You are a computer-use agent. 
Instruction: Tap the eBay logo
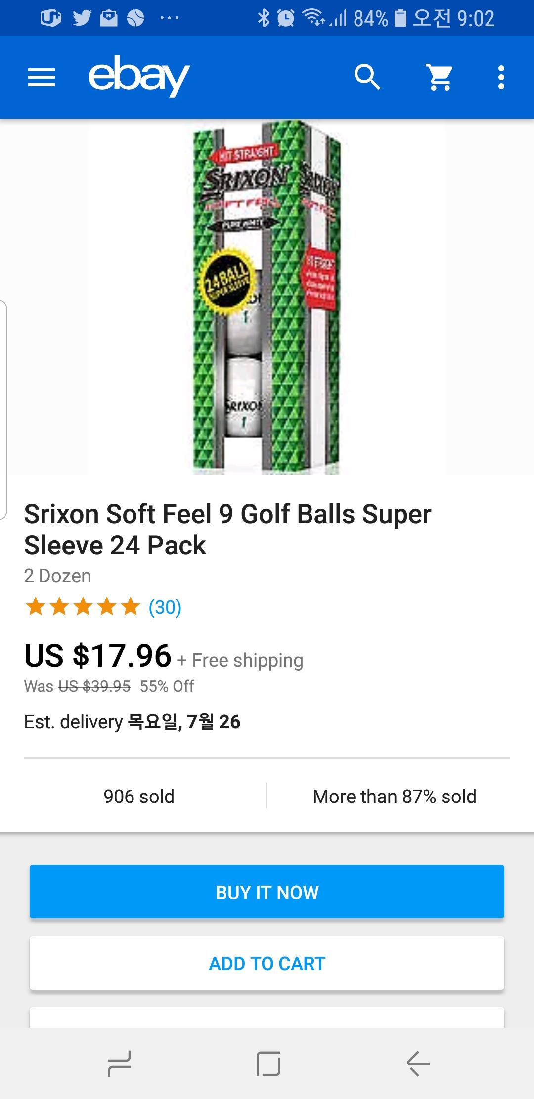coord(139,76)
